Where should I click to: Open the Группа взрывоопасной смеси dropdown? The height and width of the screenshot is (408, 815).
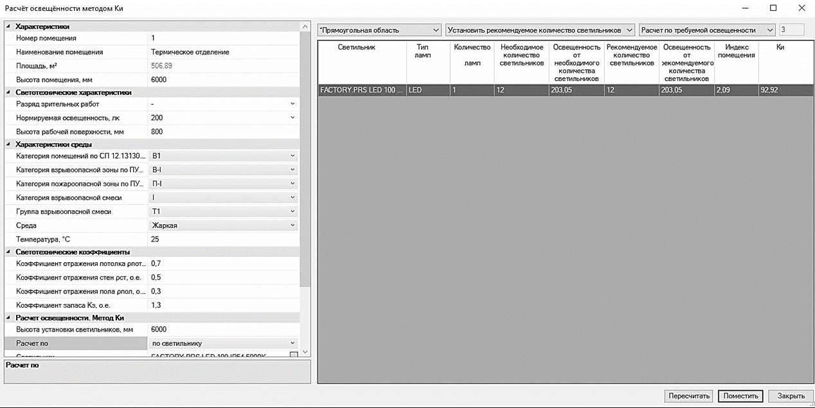[292, 211]
